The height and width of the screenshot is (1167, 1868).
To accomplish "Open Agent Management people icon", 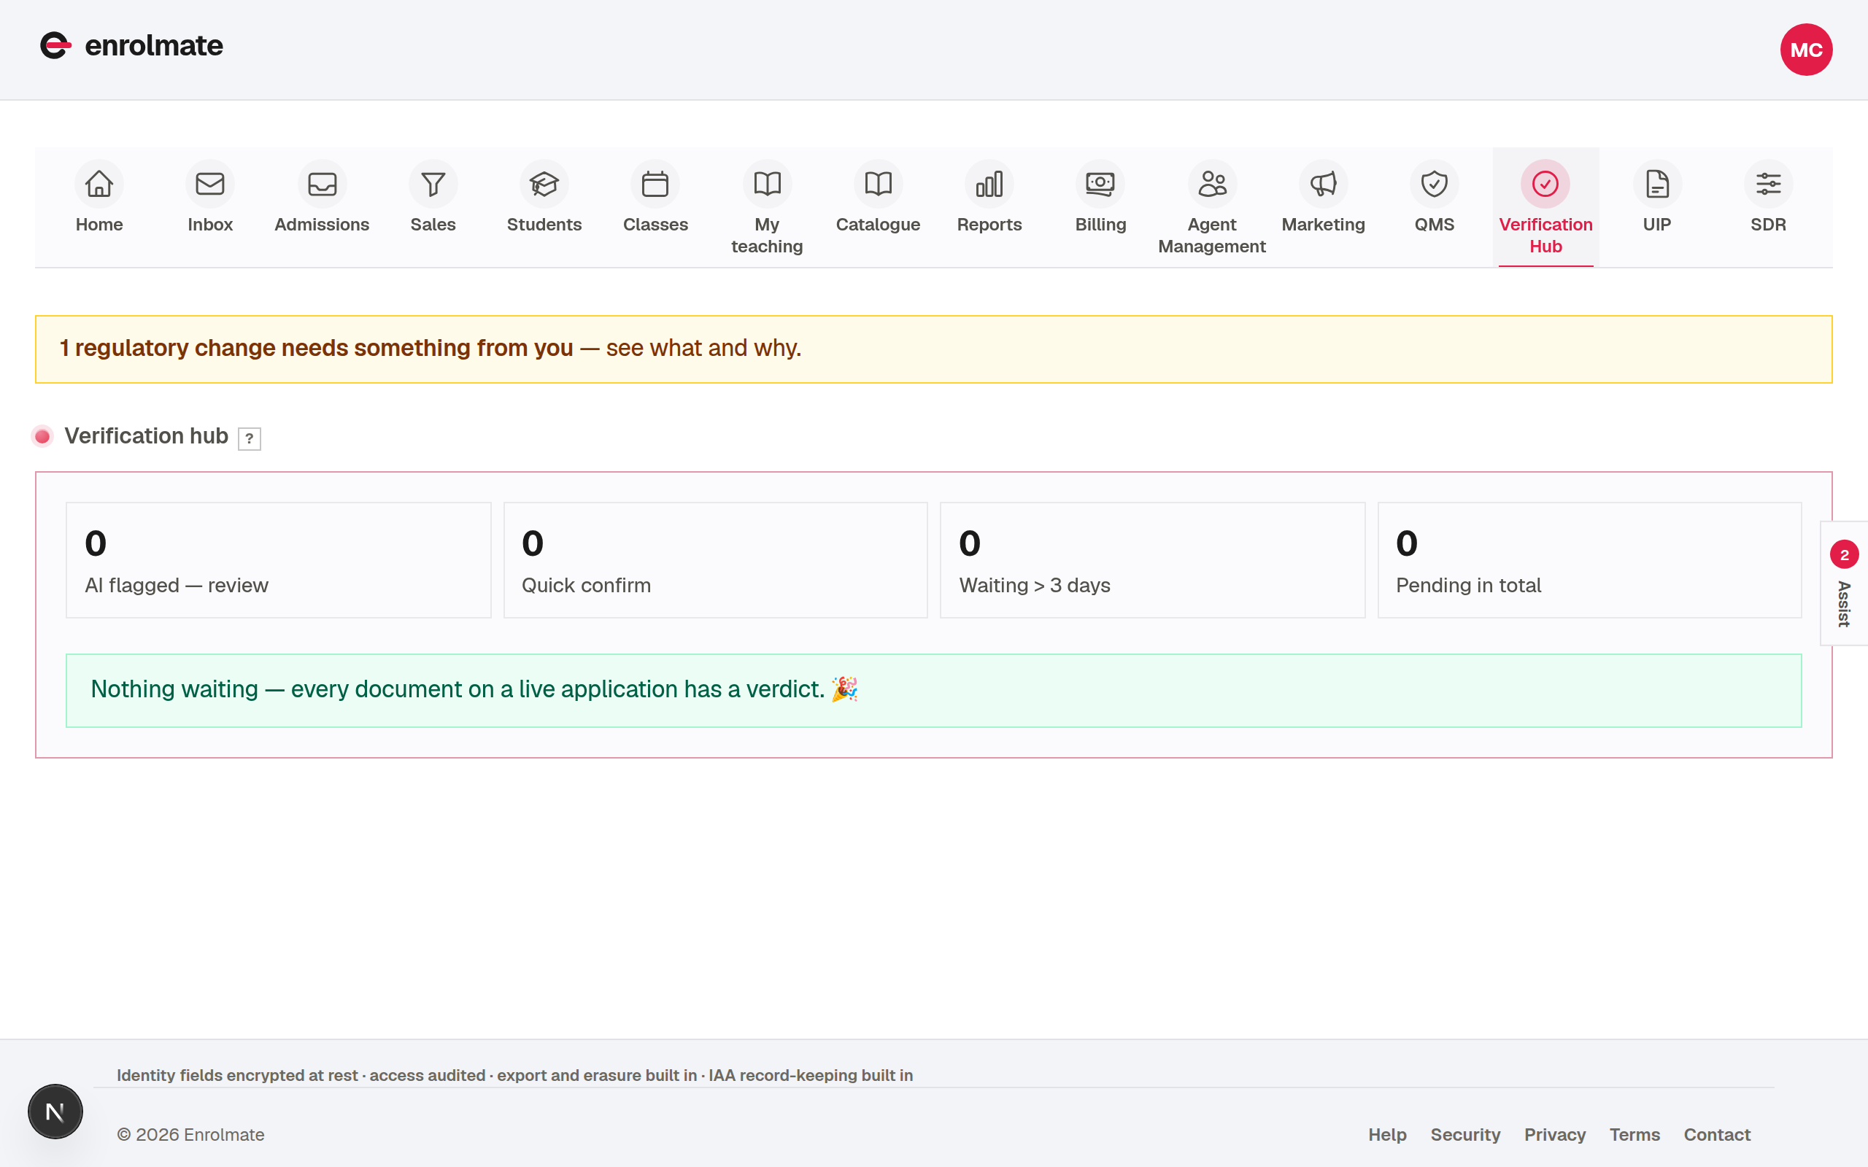I will pos(1212,184).
